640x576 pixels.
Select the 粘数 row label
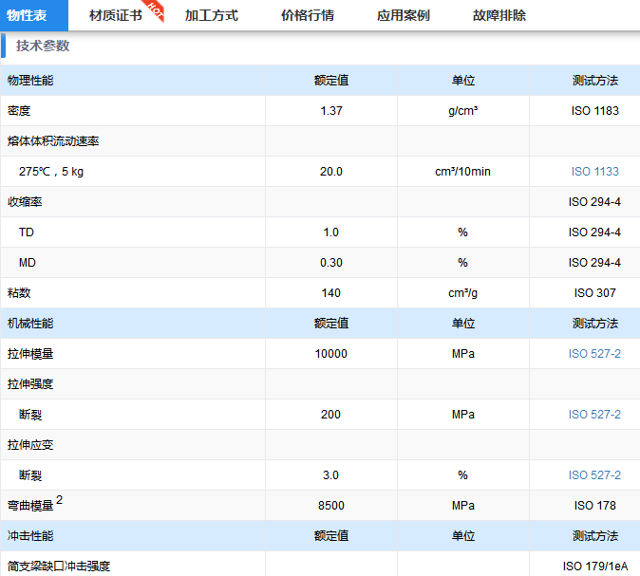pos(19,293)
